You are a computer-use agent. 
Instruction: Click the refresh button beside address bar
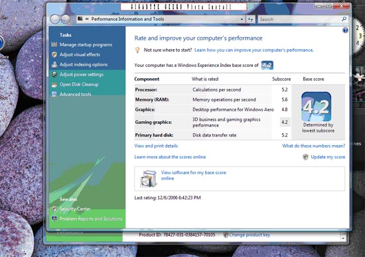click(250, 19)
